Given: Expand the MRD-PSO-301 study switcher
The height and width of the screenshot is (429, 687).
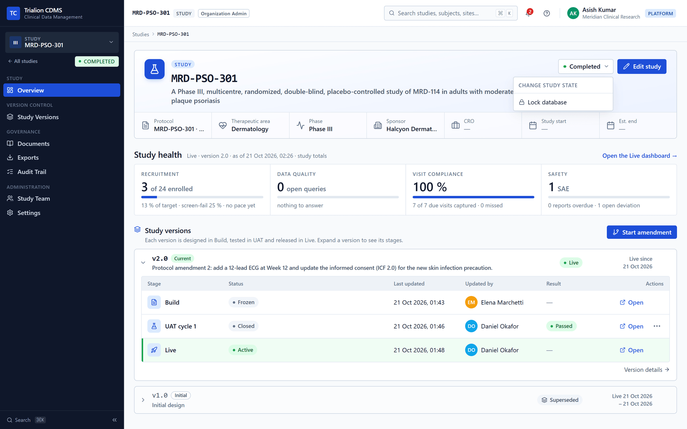Looking at the screenshot, I should (x=62, y=42).
